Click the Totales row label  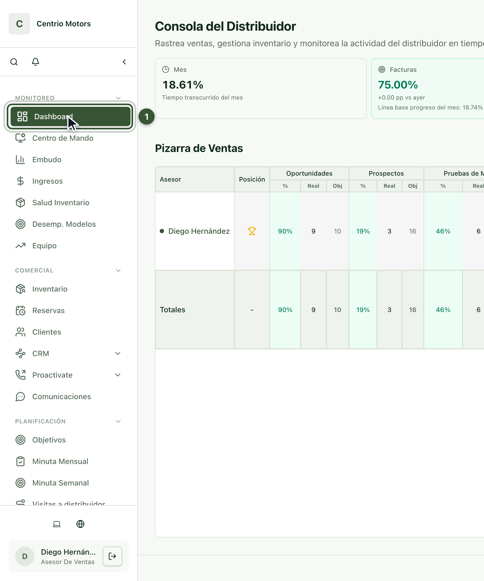click(x=173, y=310)
